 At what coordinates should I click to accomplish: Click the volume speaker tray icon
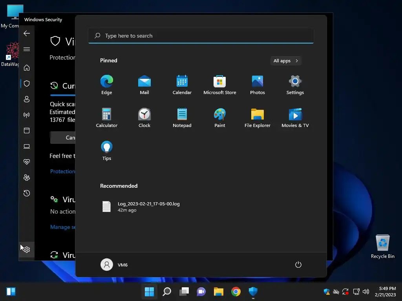(x=366, y=291)
